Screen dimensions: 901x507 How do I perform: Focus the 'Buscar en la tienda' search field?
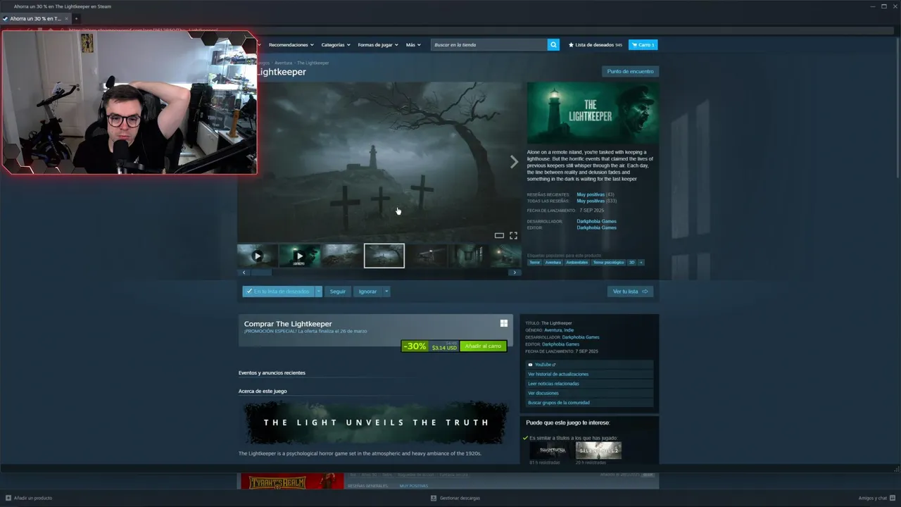pyautogui.click(x=489, y=44)
